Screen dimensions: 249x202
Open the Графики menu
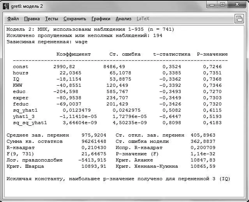click(101, 19)
